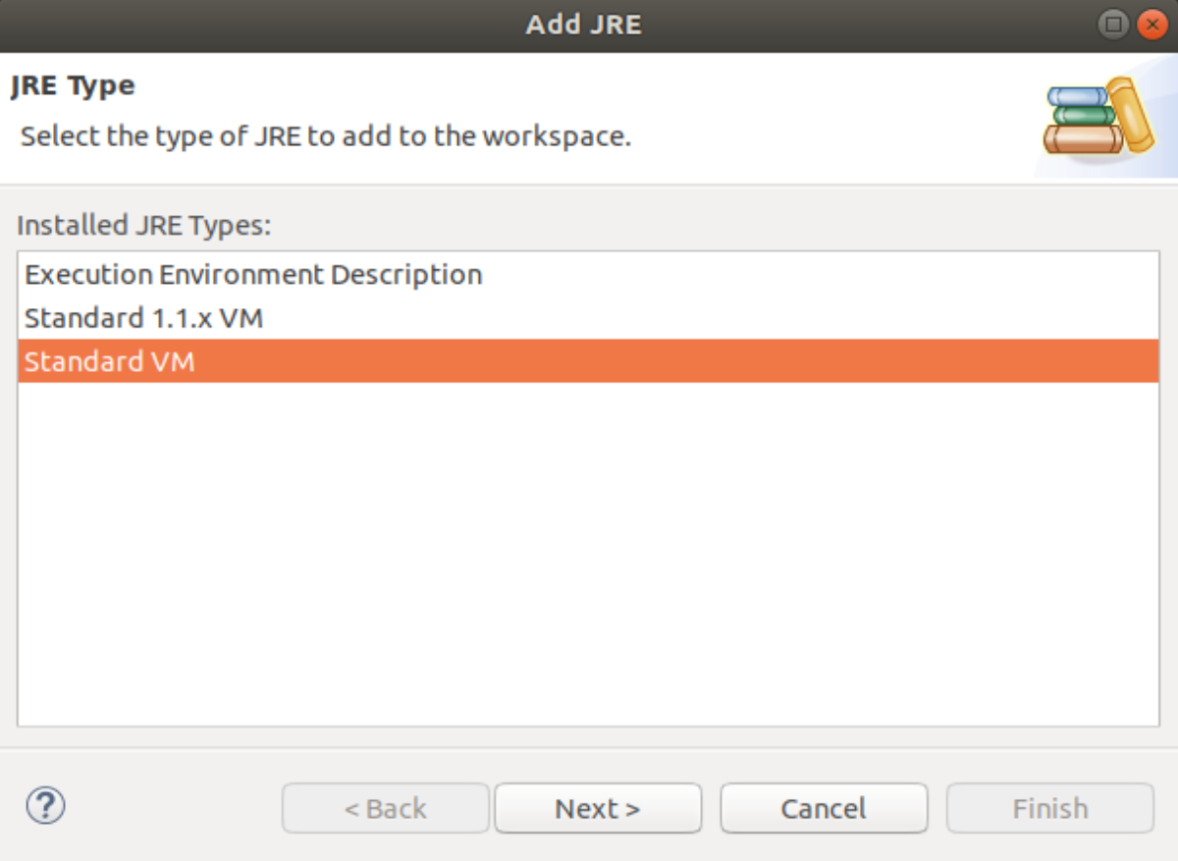
Task: Open help via the question mark icon
Action: [45, 807]
